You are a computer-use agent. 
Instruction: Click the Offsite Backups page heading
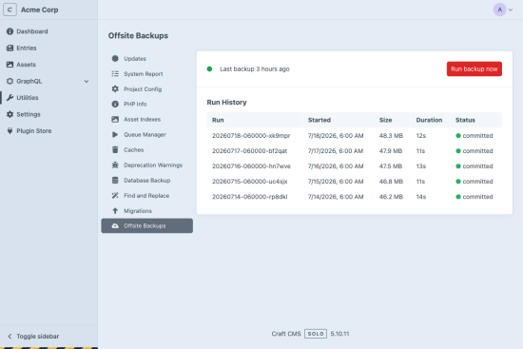coord(138,36)
